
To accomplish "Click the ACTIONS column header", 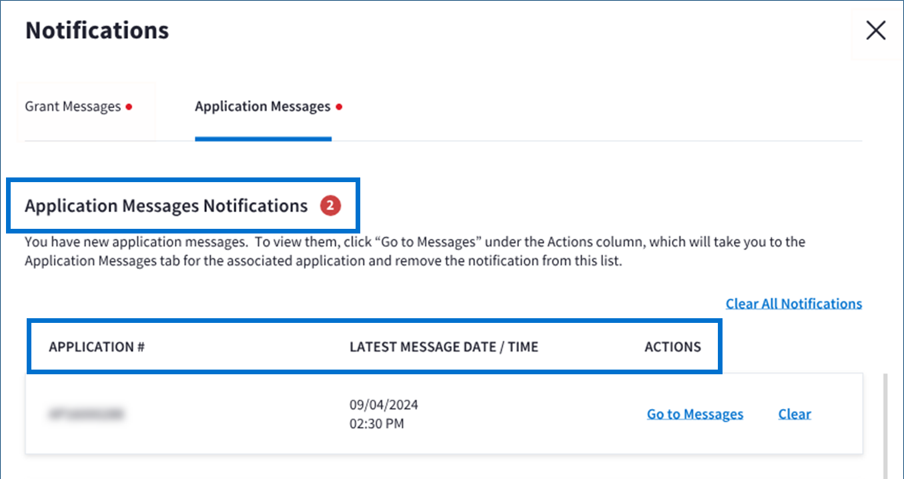I will [672, 347].
